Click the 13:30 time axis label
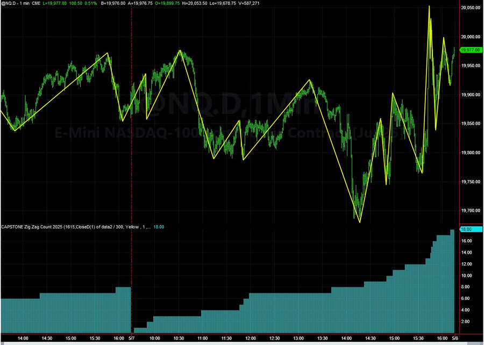Screen dimensions: 484x345 [322, 338]
